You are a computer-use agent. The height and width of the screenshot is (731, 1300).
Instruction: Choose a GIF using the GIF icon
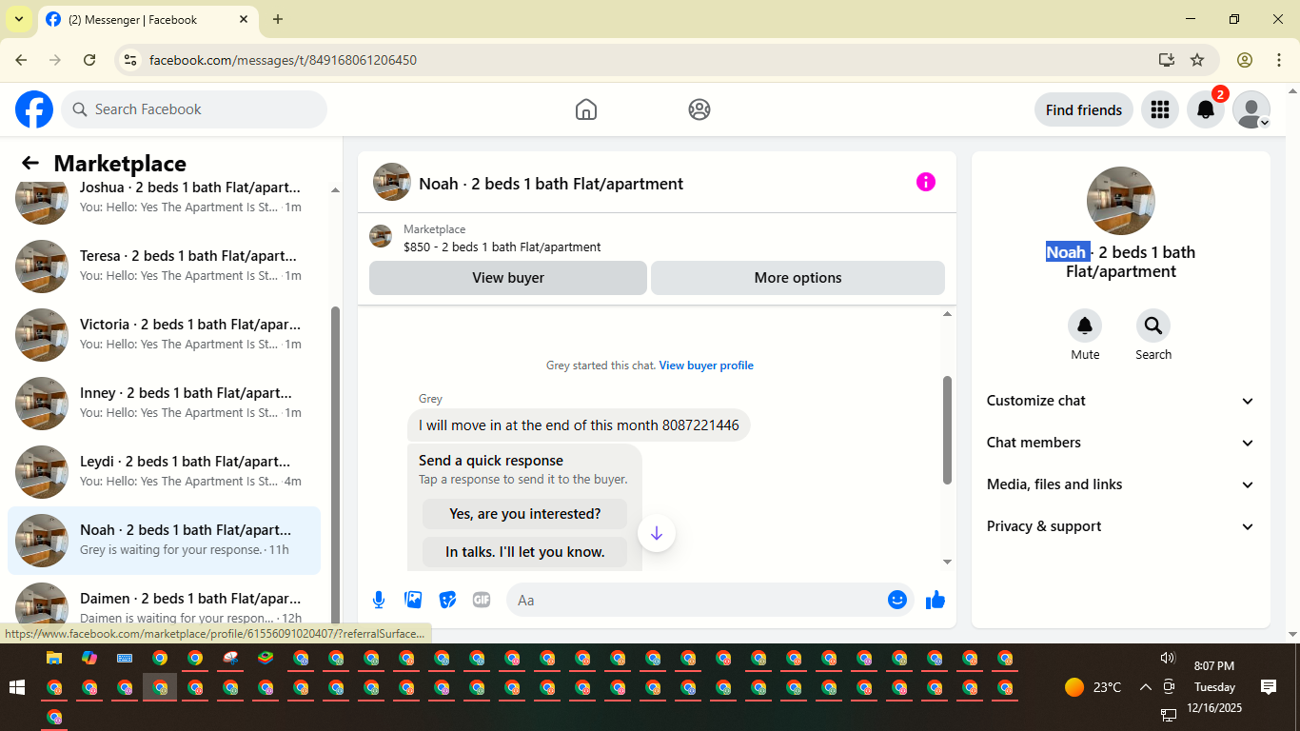pyautogui.click(x=482, y=600)
